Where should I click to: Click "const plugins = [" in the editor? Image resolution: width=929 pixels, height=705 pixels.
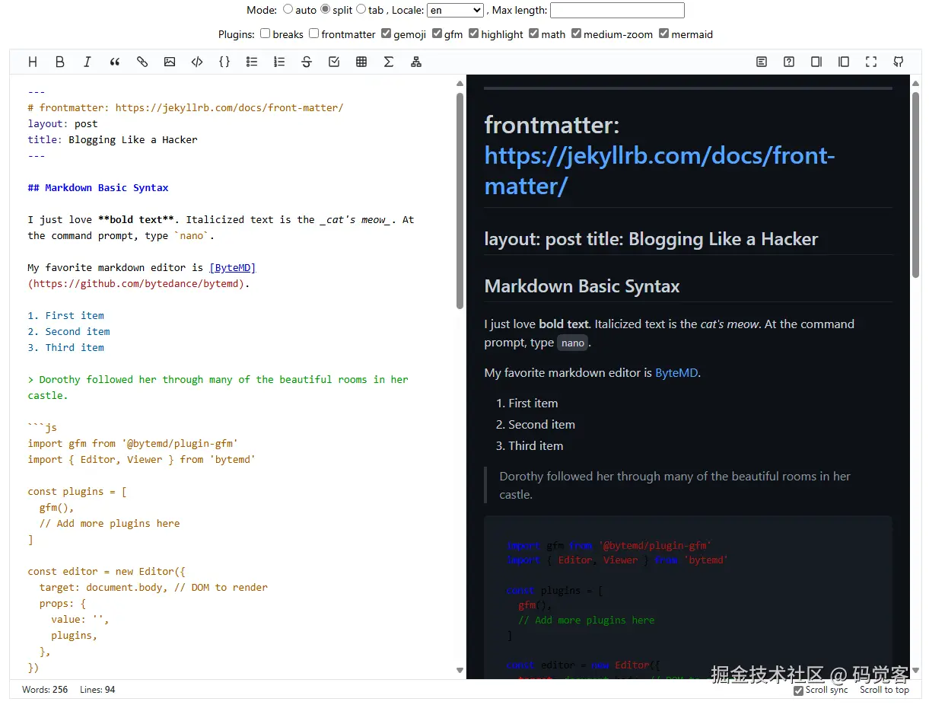pyautogui.click(x=77, y=492)
